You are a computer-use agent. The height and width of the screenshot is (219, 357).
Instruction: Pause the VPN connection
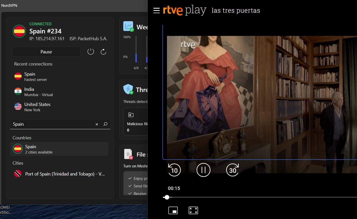pyautogui.click(x=46, y=52)
